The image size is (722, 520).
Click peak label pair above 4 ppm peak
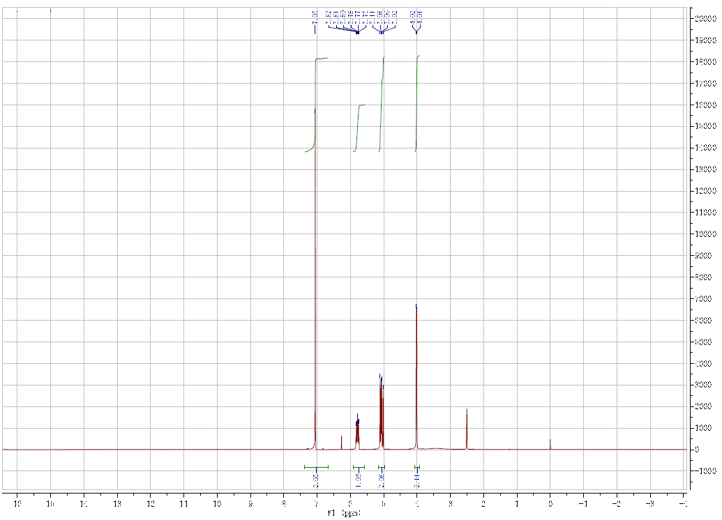[416, 17]
